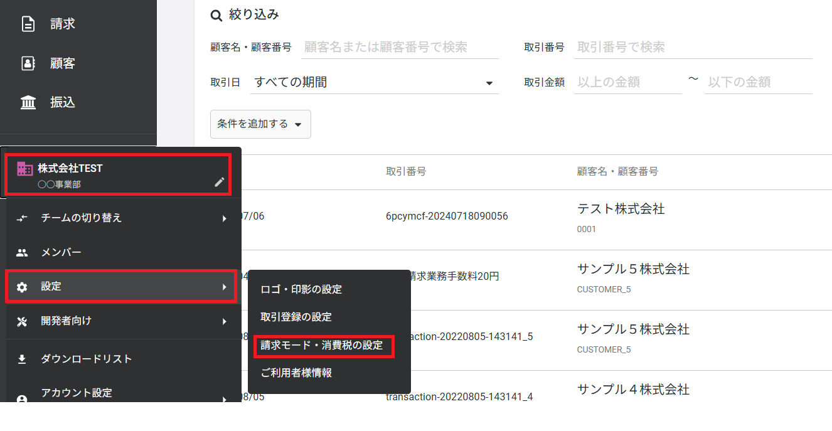Click the account person icon for アカウント設定
This screenshot has height=431, width=832.
point(22,398)
